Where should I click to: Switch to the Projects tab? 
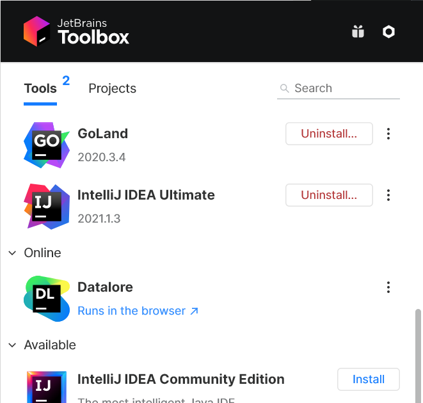(x=112, y=89)
